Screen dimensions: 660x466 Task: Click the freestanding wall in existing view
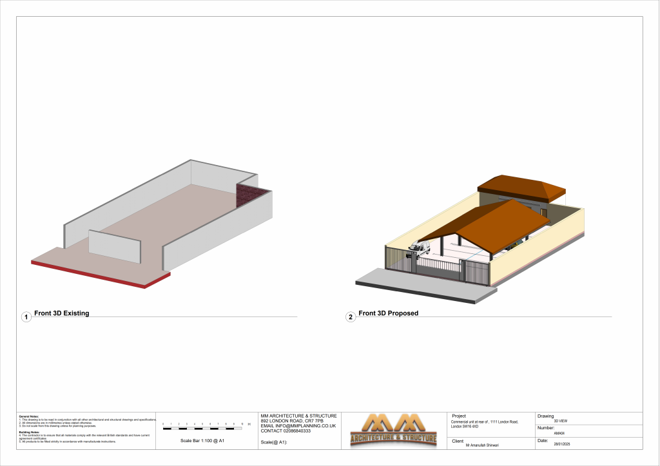[x=114, y=246]
